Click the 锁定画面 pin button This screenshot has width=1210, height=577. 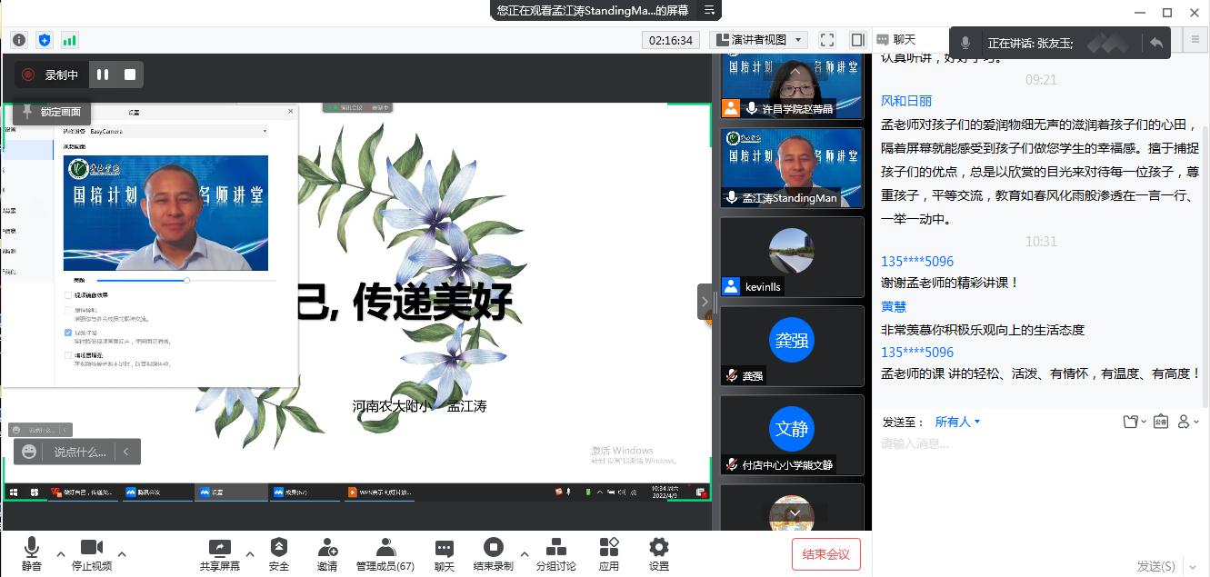[52, 112]
